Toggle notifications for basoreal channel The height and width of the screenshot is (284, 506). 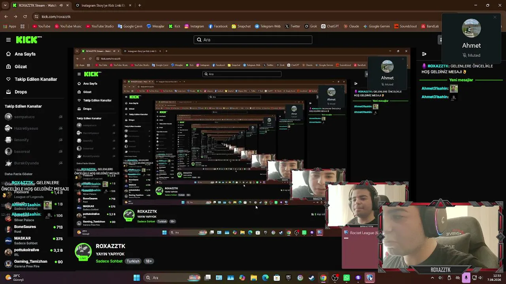(x=60, y=151)
